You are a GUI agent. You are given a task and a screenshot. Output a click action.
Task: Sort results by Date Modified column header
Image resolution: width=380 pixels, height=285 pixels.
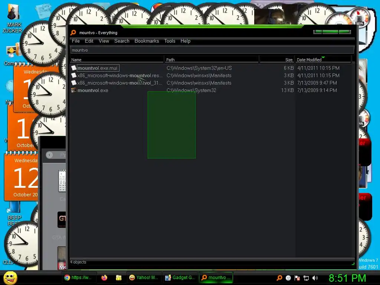click(x=323, y=60)
